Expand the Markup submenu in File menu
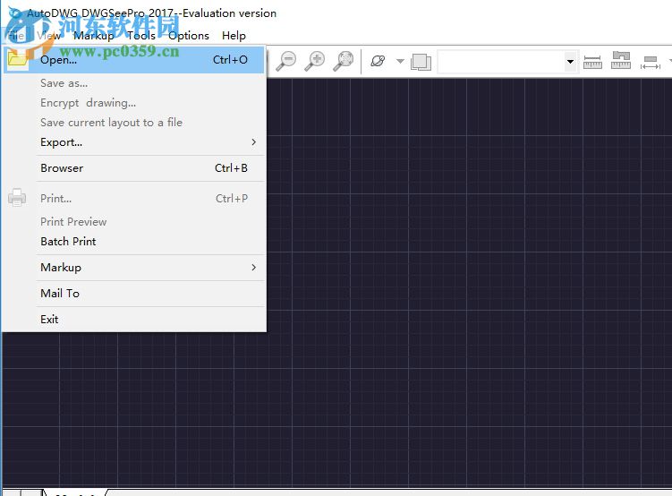The height and width of the screenshot is (496, 672). click(133, 268)
